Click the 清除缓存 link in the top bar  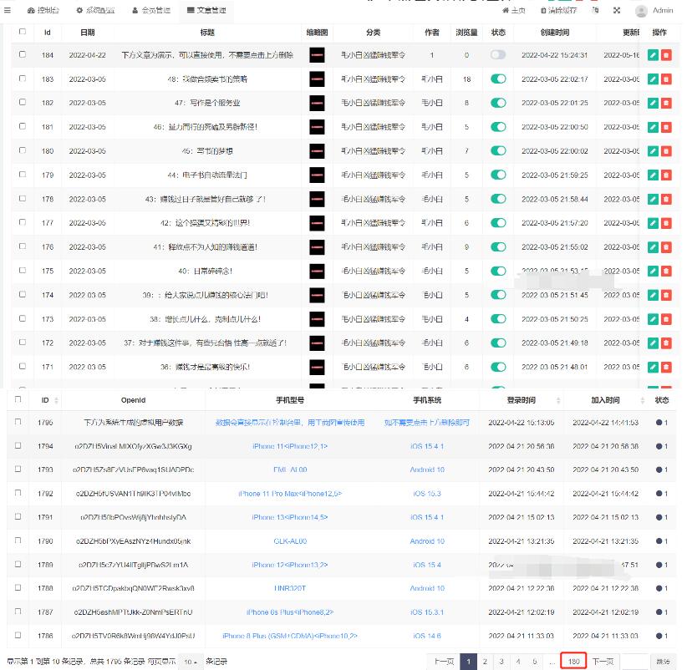point(559,11)
